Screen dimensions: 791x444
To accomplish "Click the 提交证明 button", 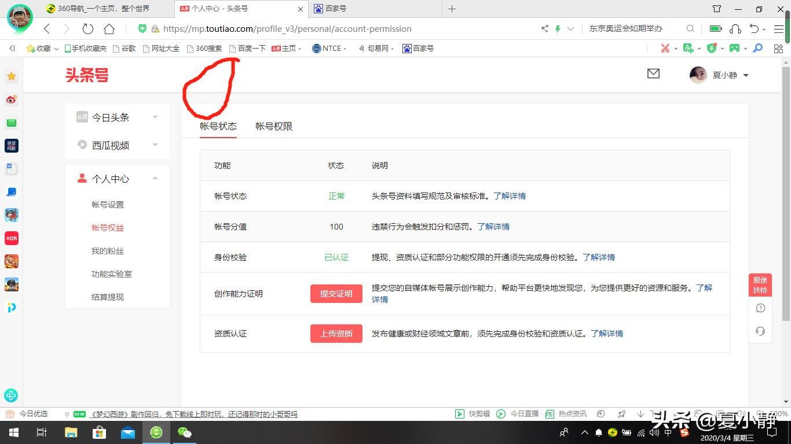I will tap(336, 294).
